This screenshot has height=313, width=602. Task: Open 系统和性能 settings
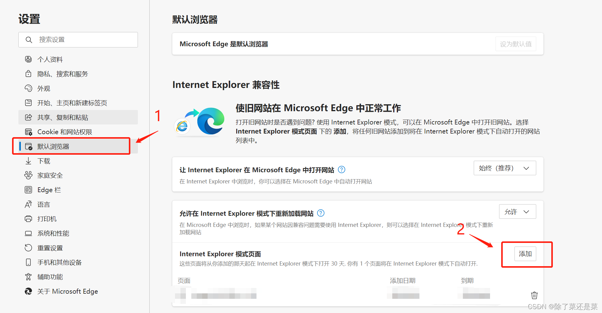pyautogui.click(x=78, y=233)
